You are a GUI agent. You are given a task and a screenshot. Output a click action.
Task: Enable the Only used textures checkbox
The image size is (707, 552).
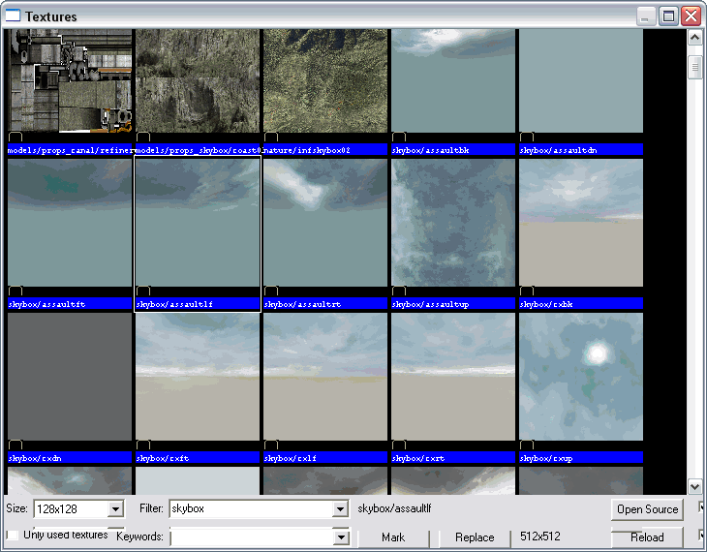[12, 536]
